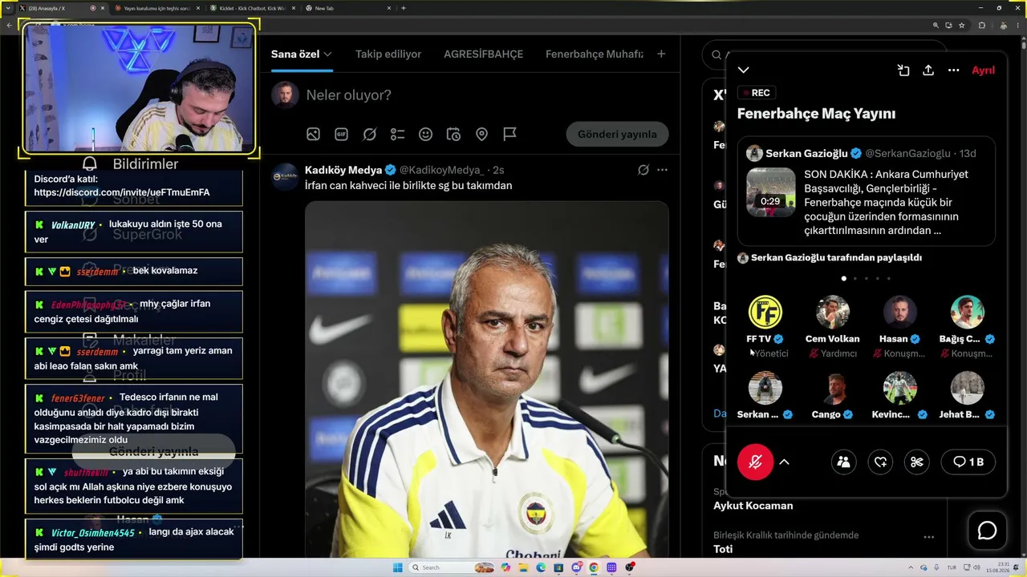1027x577 pixels.
Task: Insert a GIF into the post
Action: point(341,135)
